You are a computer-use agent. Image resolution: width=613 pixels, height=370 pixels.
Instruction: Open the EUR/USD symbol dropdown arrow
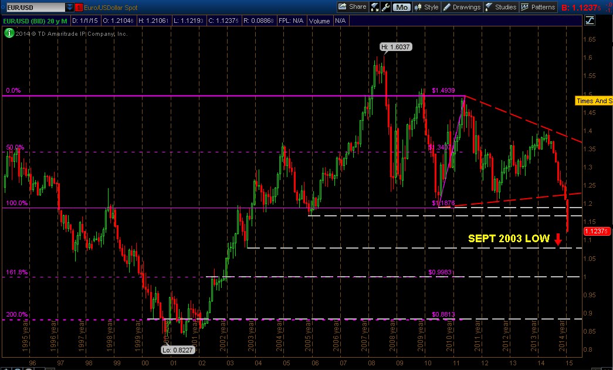point(70,7)
